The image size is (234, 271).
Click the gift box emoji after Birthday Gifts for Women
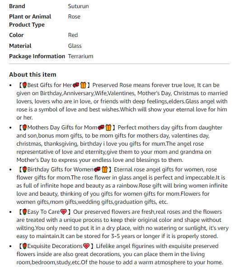coord(105,170)
